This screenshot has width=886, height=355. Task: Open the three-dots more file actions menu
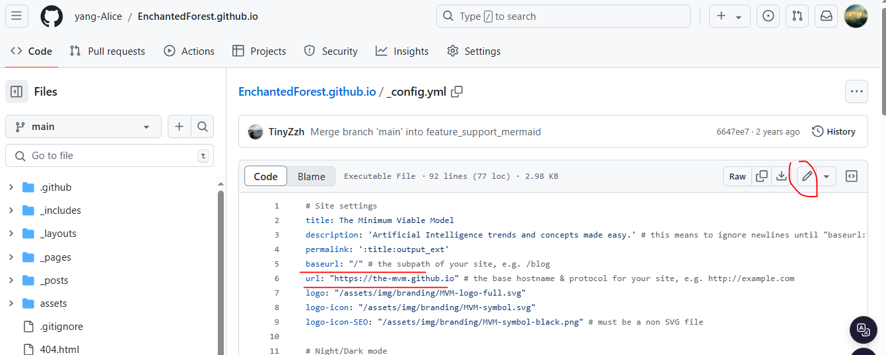pos(857,92)
